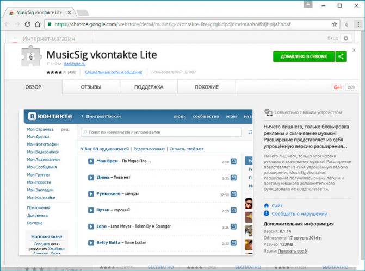The height and width of the screenshot is (271, 365).
Task: Play the Дюна – Пива нет track
Action: coord(91,178)
